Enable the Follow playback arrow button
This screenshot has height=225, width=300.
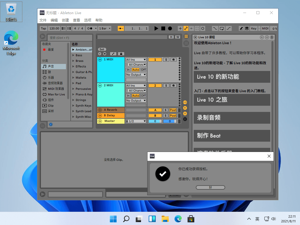(x=121, y=29)
